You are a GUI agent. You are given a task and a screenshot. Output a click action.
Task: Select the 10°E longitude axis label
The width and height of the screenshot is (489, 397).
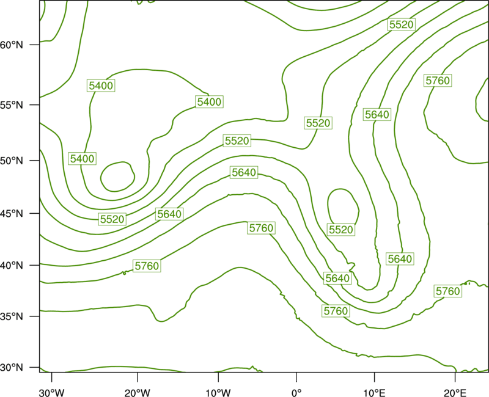point(374,393)
